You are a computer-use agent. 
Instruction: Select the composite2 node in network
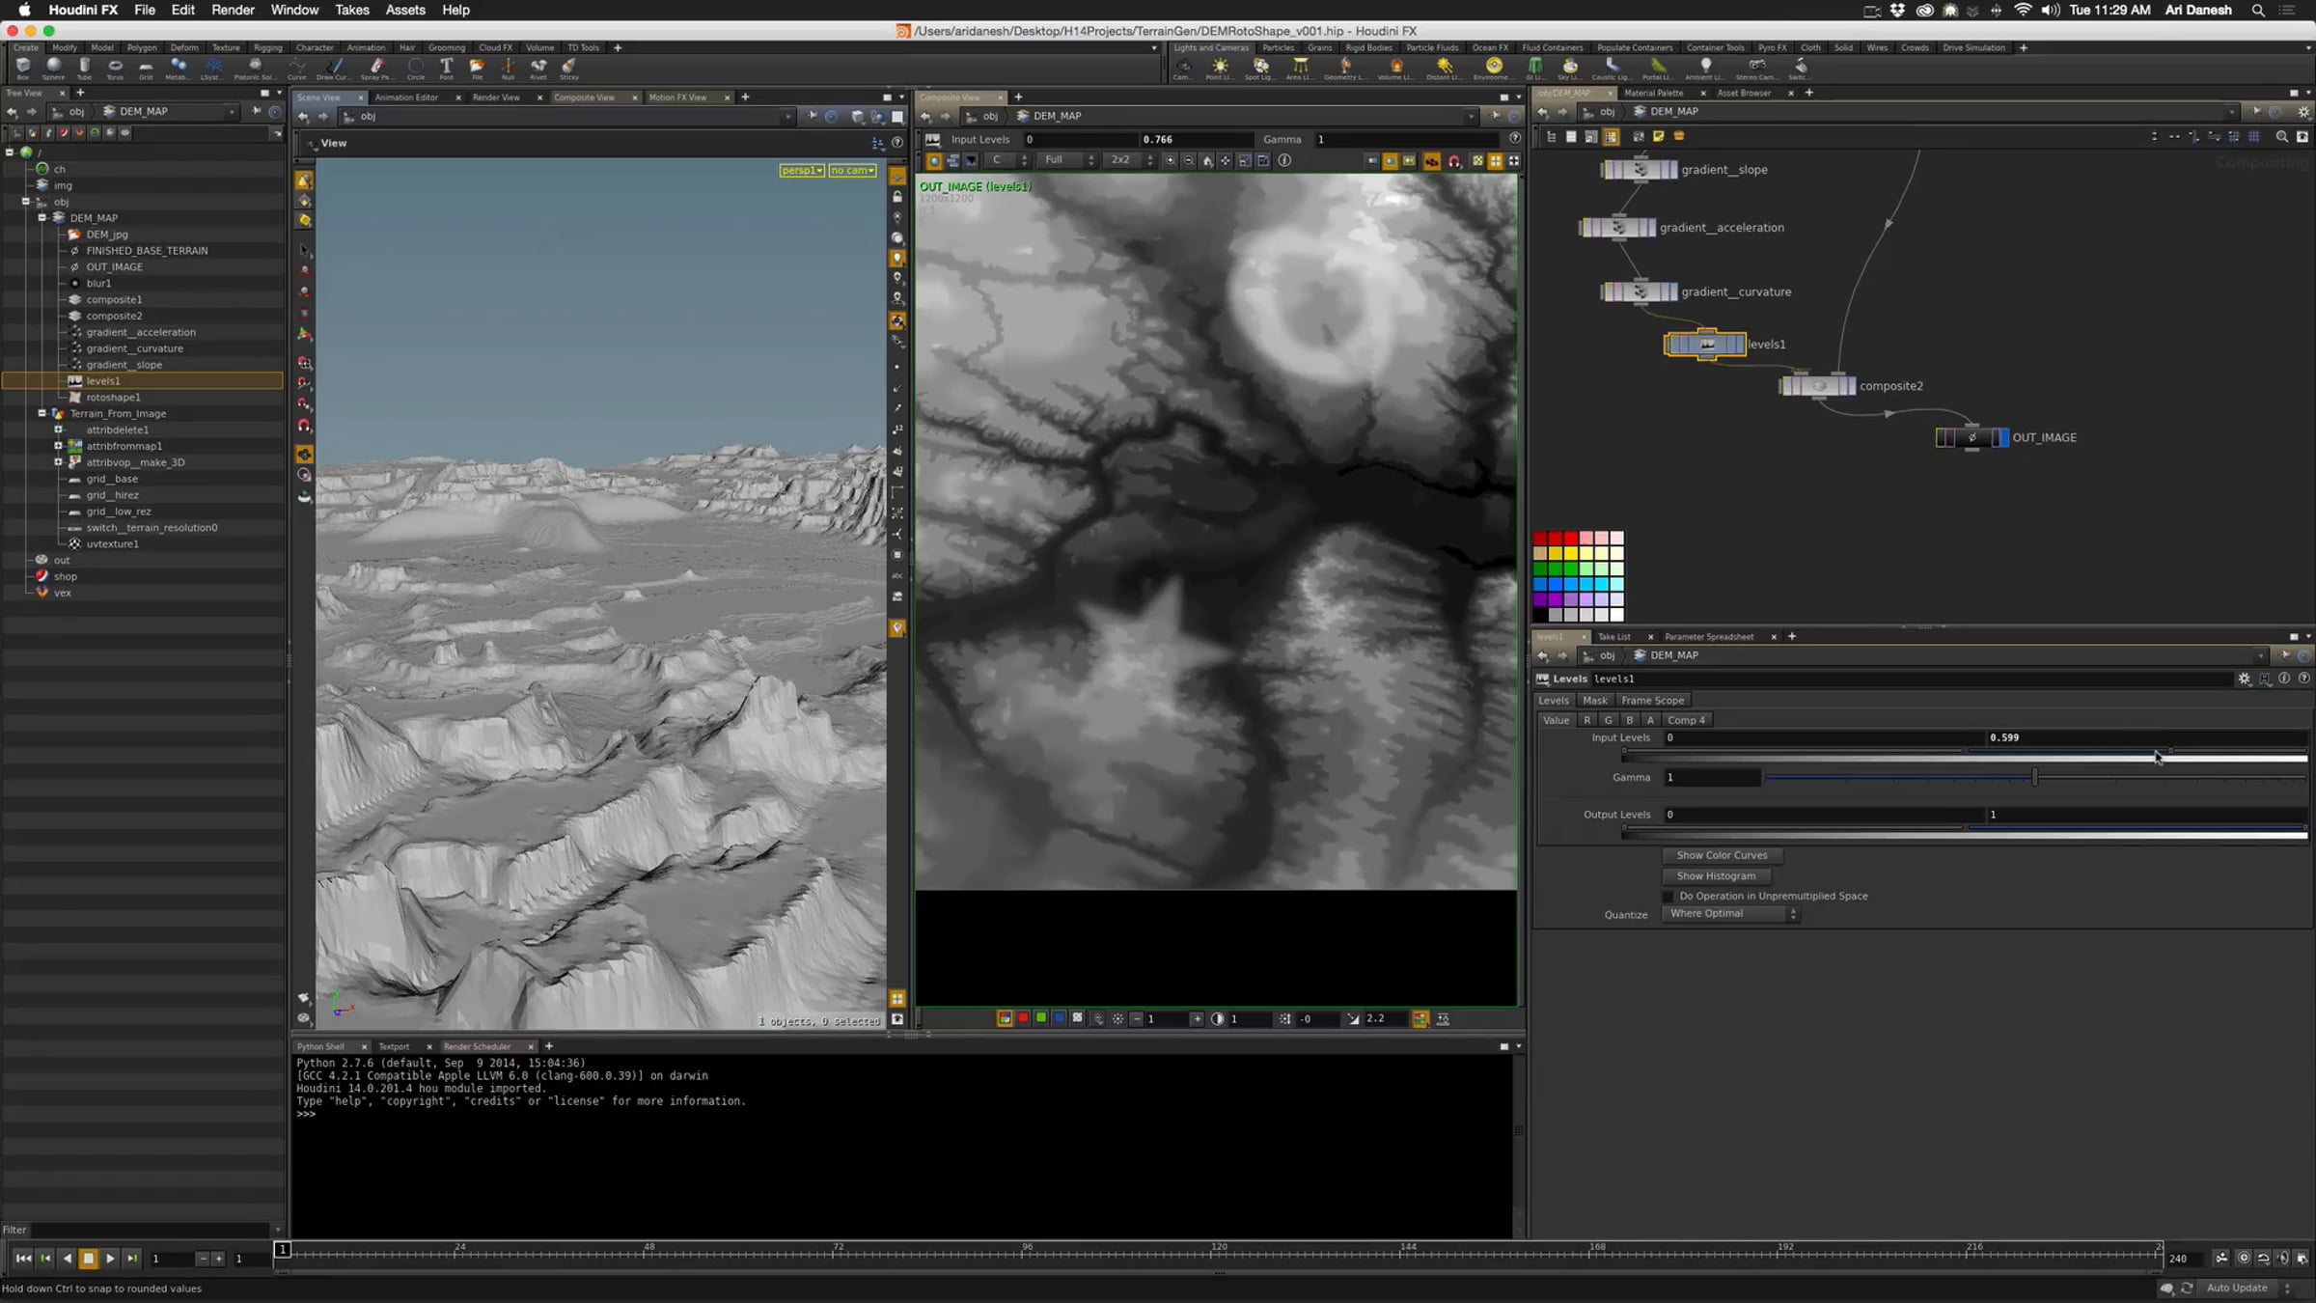(x=1818, y=386)
